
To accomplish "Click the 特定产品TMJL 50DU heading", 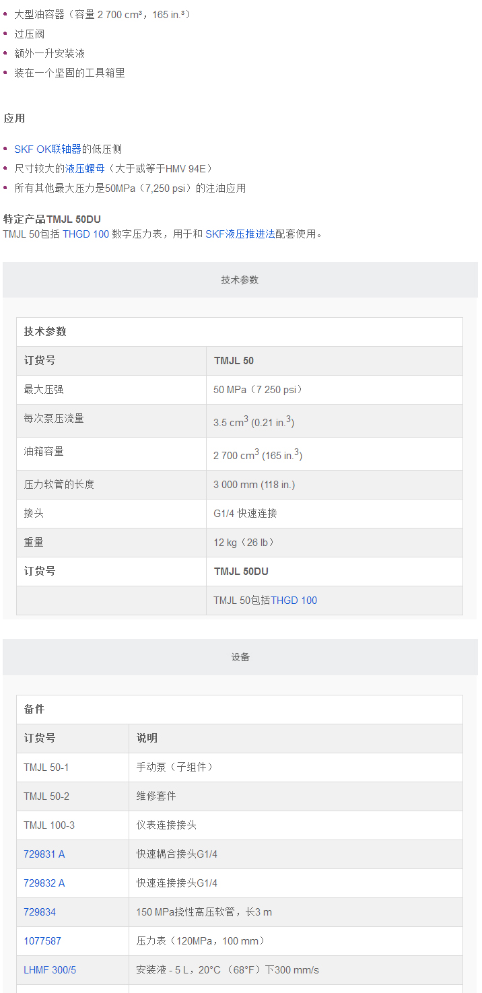I will pos(53,219).
